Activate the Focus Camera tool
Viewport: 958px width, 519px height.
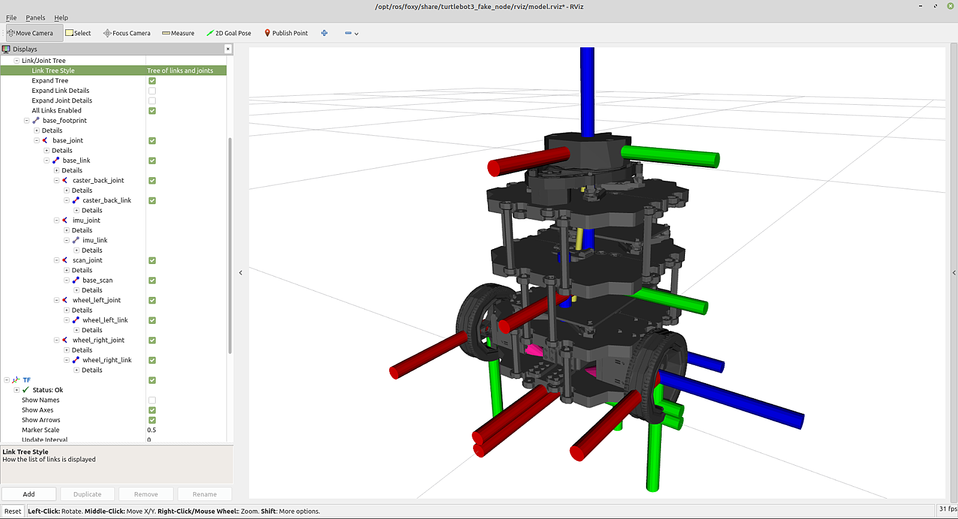pyautogui.click(x=126, y=34)
